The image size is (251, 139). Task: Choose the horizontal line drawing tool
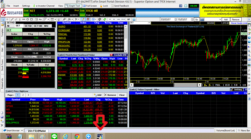click(24, 19)
